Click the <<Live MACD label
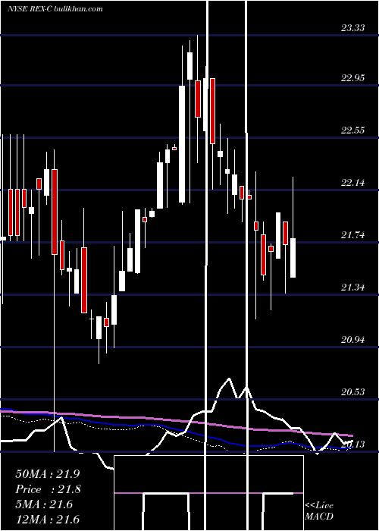The height and width of the screenshot is (531, 379). [x=319, y=511]
